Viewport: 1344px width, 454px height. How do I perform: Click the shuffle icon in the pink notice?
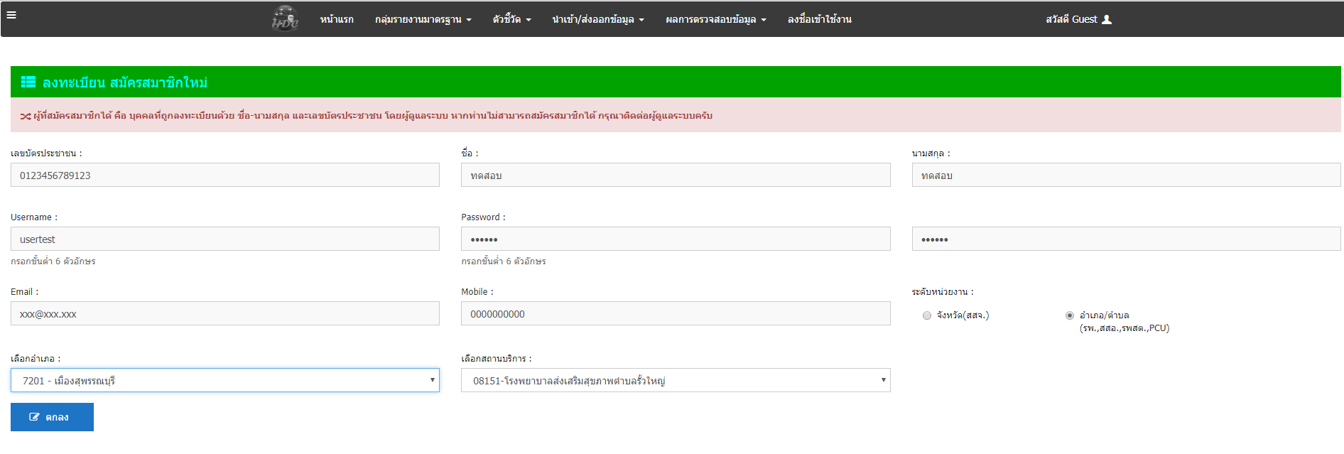coord(25,117)
